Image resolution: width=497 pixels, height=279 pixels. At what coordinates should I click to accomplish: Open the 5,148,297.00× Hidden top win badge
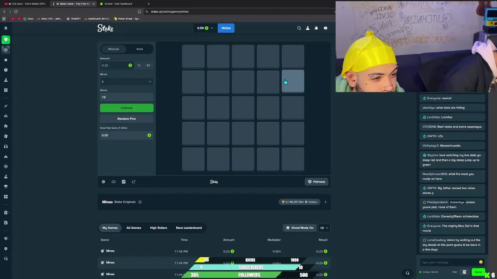[x=300, y=202]
